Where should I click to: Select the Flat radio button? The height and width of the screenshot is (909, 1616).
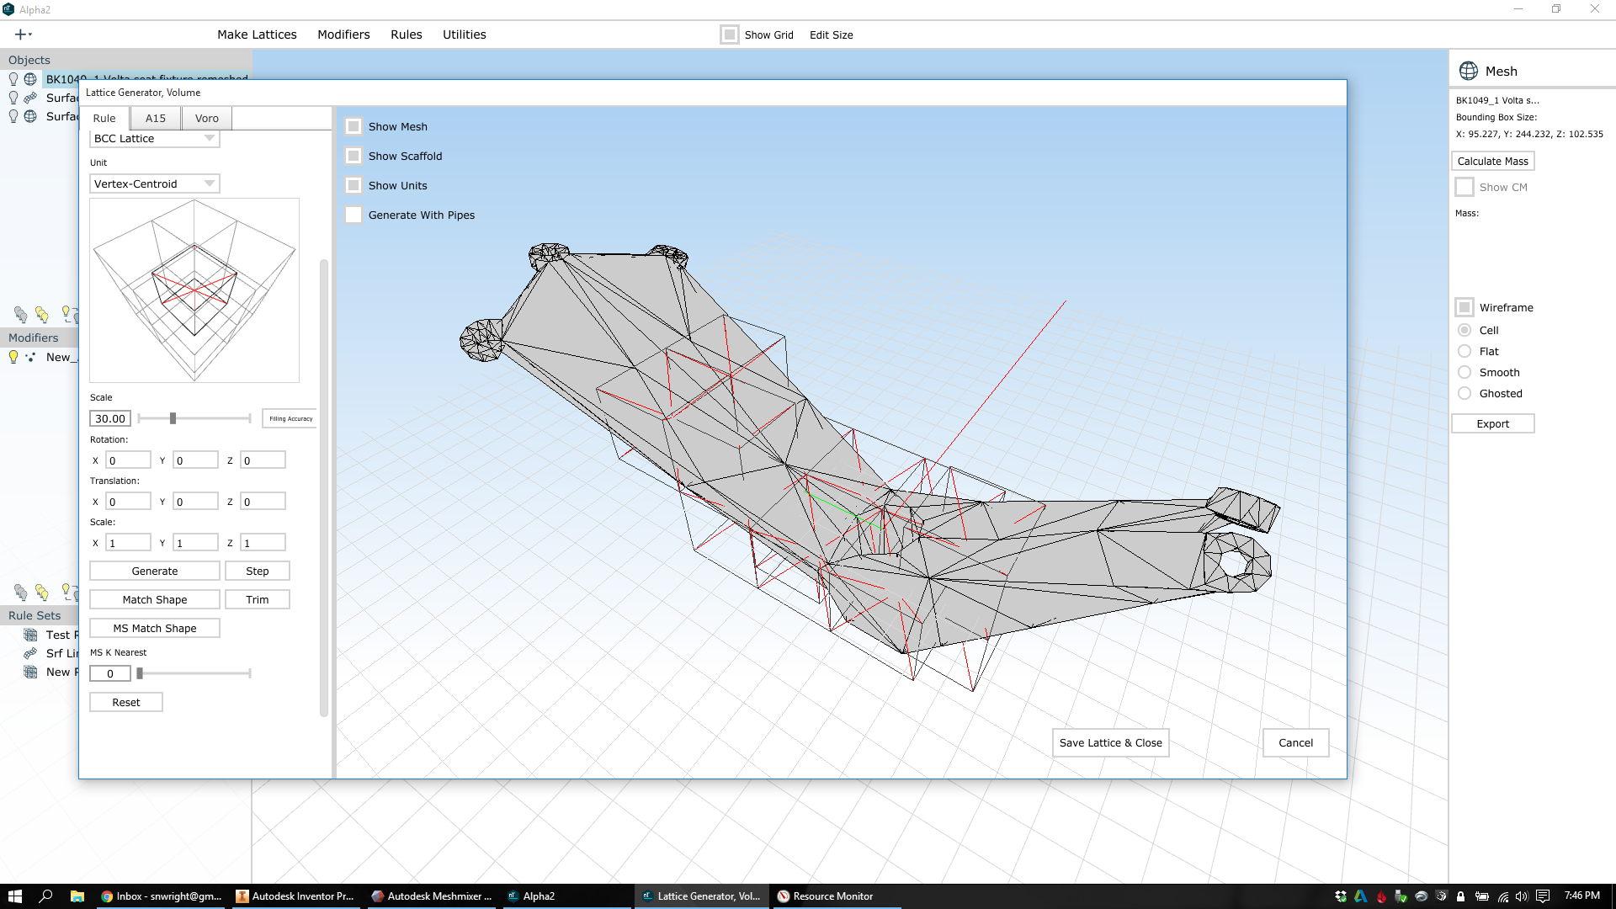point(1464,351)
